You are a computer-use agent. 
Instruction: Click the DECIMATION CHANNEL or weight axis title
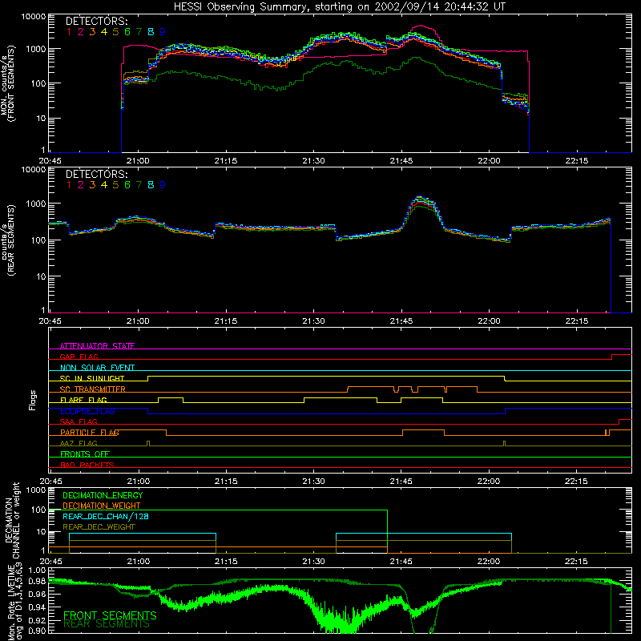click(x=12, y=520)
